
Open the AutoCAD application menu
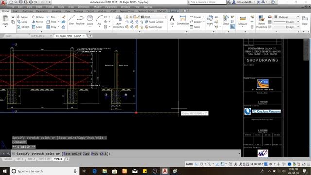click(3, 3)
